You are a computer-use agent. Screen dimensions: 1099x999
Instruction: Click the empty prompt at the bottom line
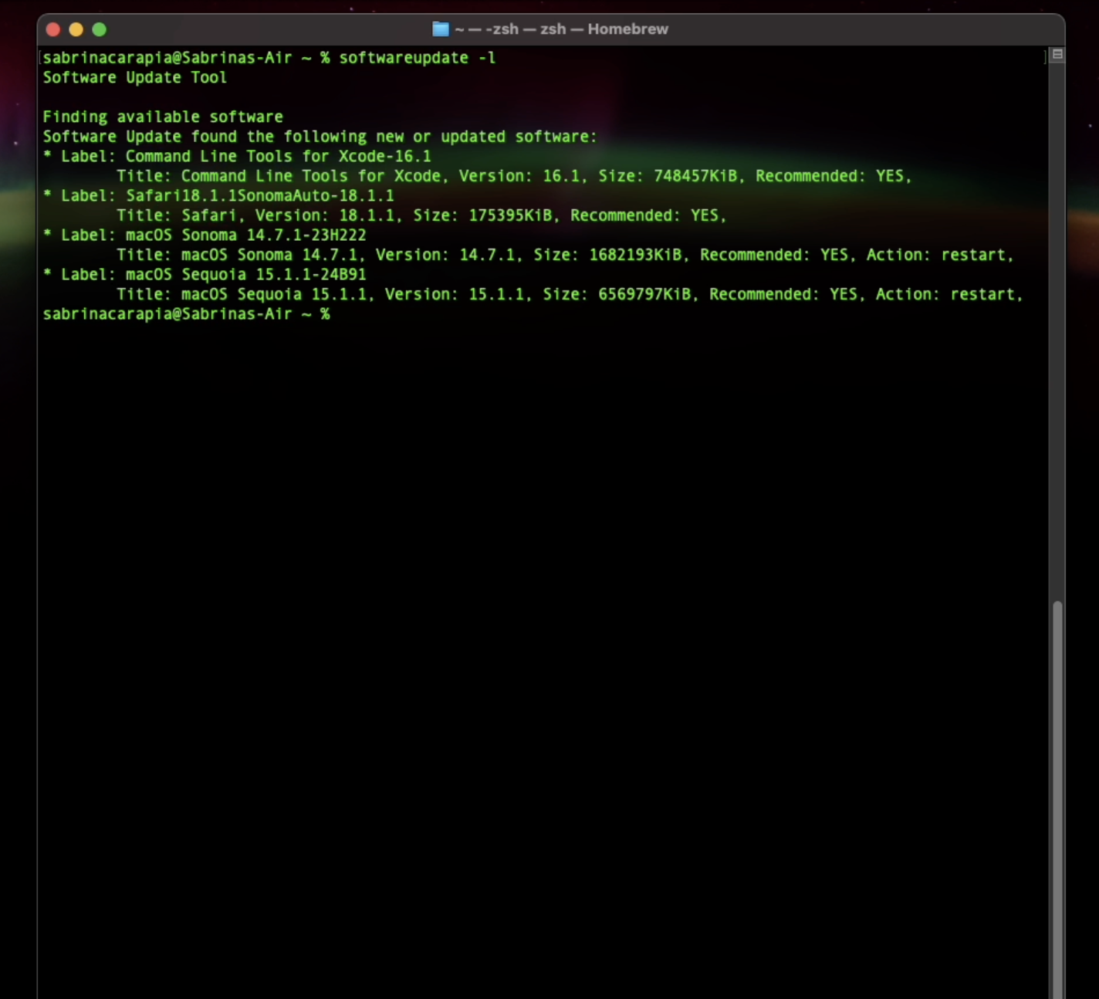pyautogui.click(x=186, y=314)
